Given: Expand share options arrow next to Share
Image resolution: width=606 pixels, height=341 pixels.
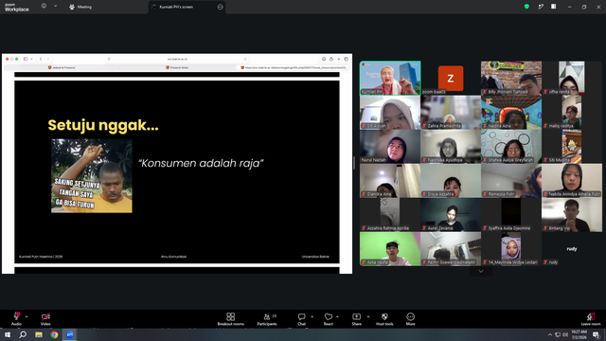Looking at the screenshot, I should tap(368, 316).
